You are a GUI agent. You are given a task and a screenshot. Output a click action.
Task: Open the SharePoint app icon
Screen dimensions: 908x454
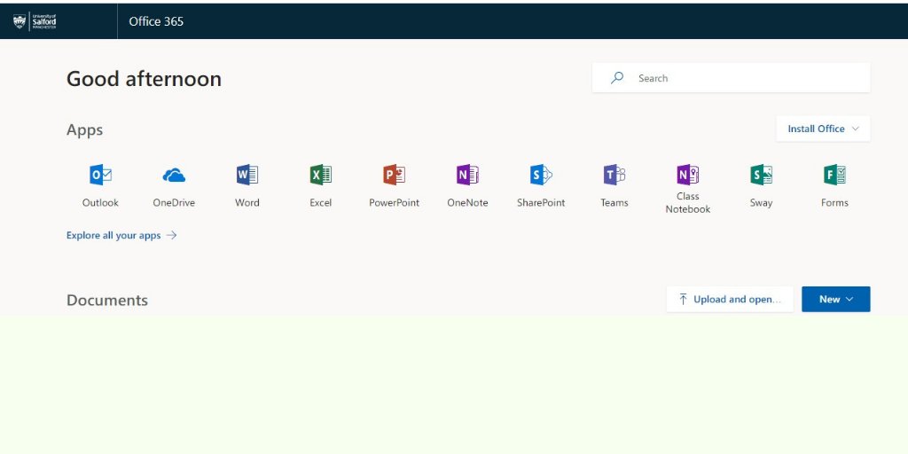pos(541,175)
